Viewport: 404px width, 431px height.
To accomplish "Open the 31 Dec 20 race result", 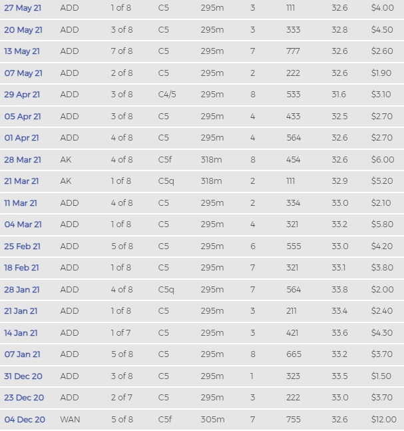I will pyautogui.click(x=23, y=376).
